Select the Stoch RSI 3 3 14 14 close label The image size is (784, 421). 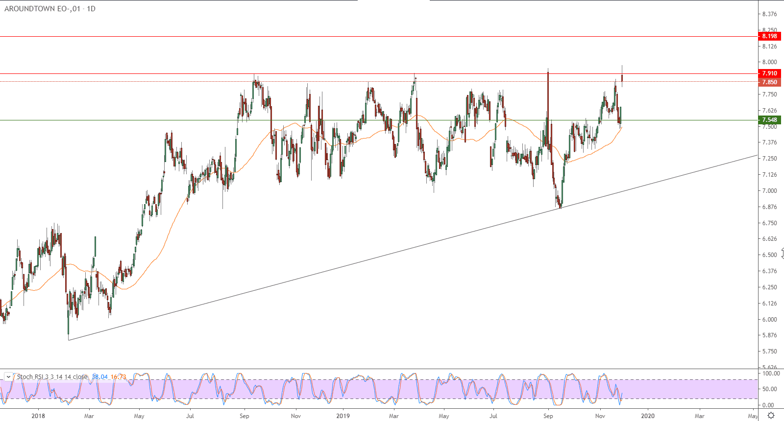tap(52, 377)
